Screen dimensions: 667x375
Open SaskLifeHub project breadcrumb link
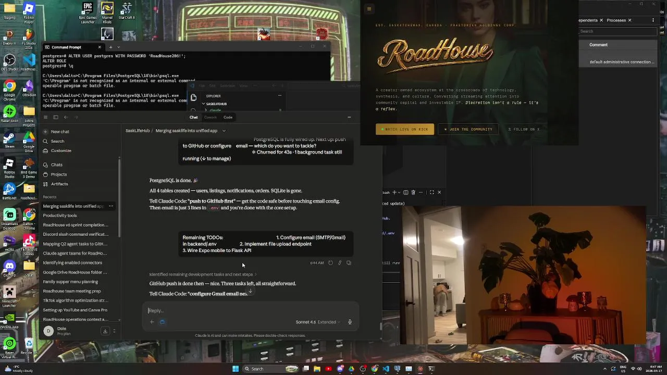click(138, 131)
